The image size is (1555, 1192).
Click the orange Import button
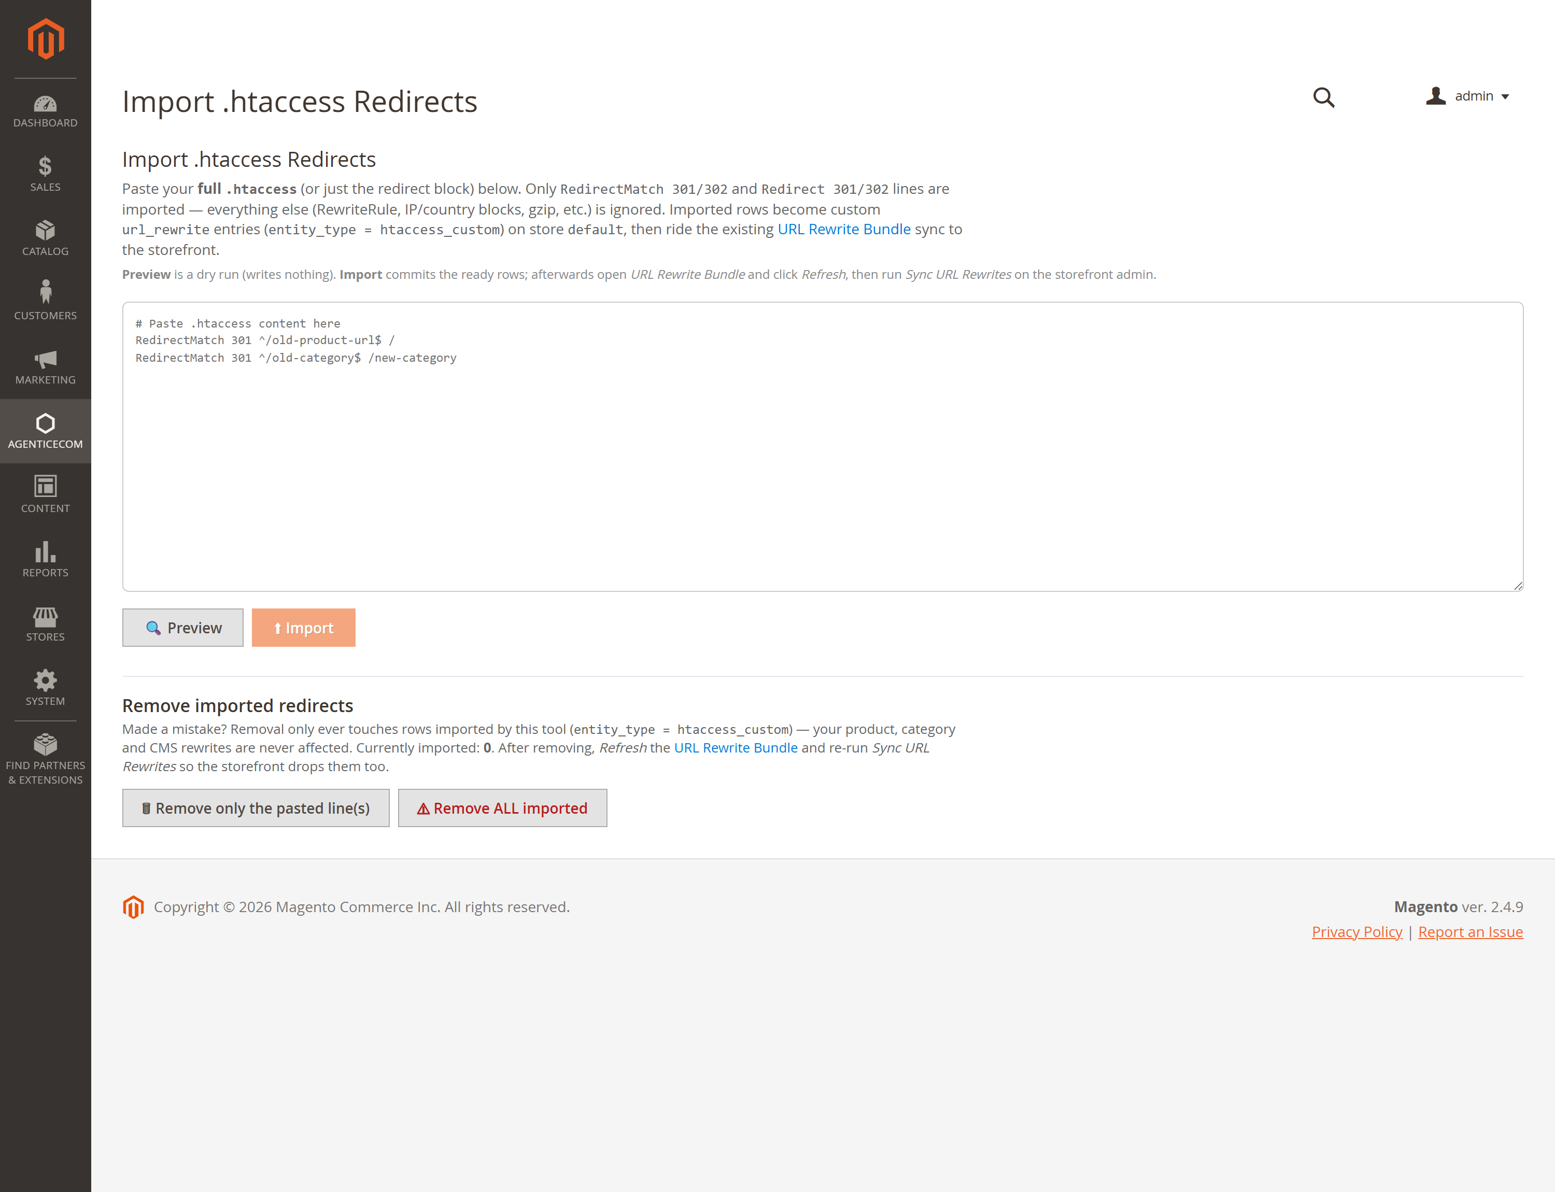(304, 628)
